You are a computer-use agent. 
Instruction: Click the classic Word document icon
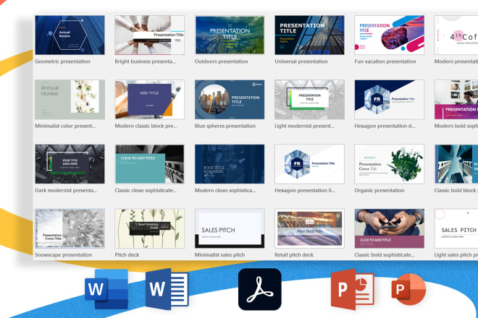click(167, 289)
